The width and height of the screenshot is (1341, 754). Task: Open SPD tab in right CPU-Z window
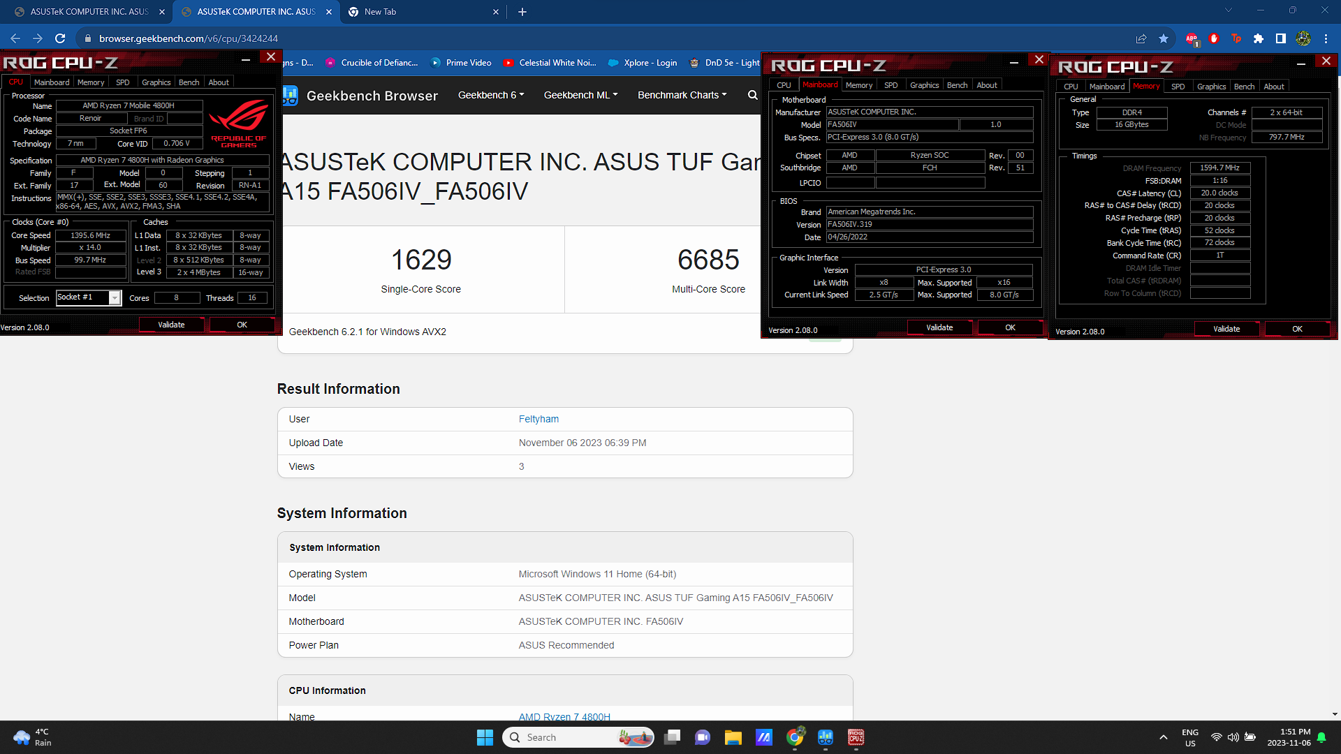(1178, 87)
